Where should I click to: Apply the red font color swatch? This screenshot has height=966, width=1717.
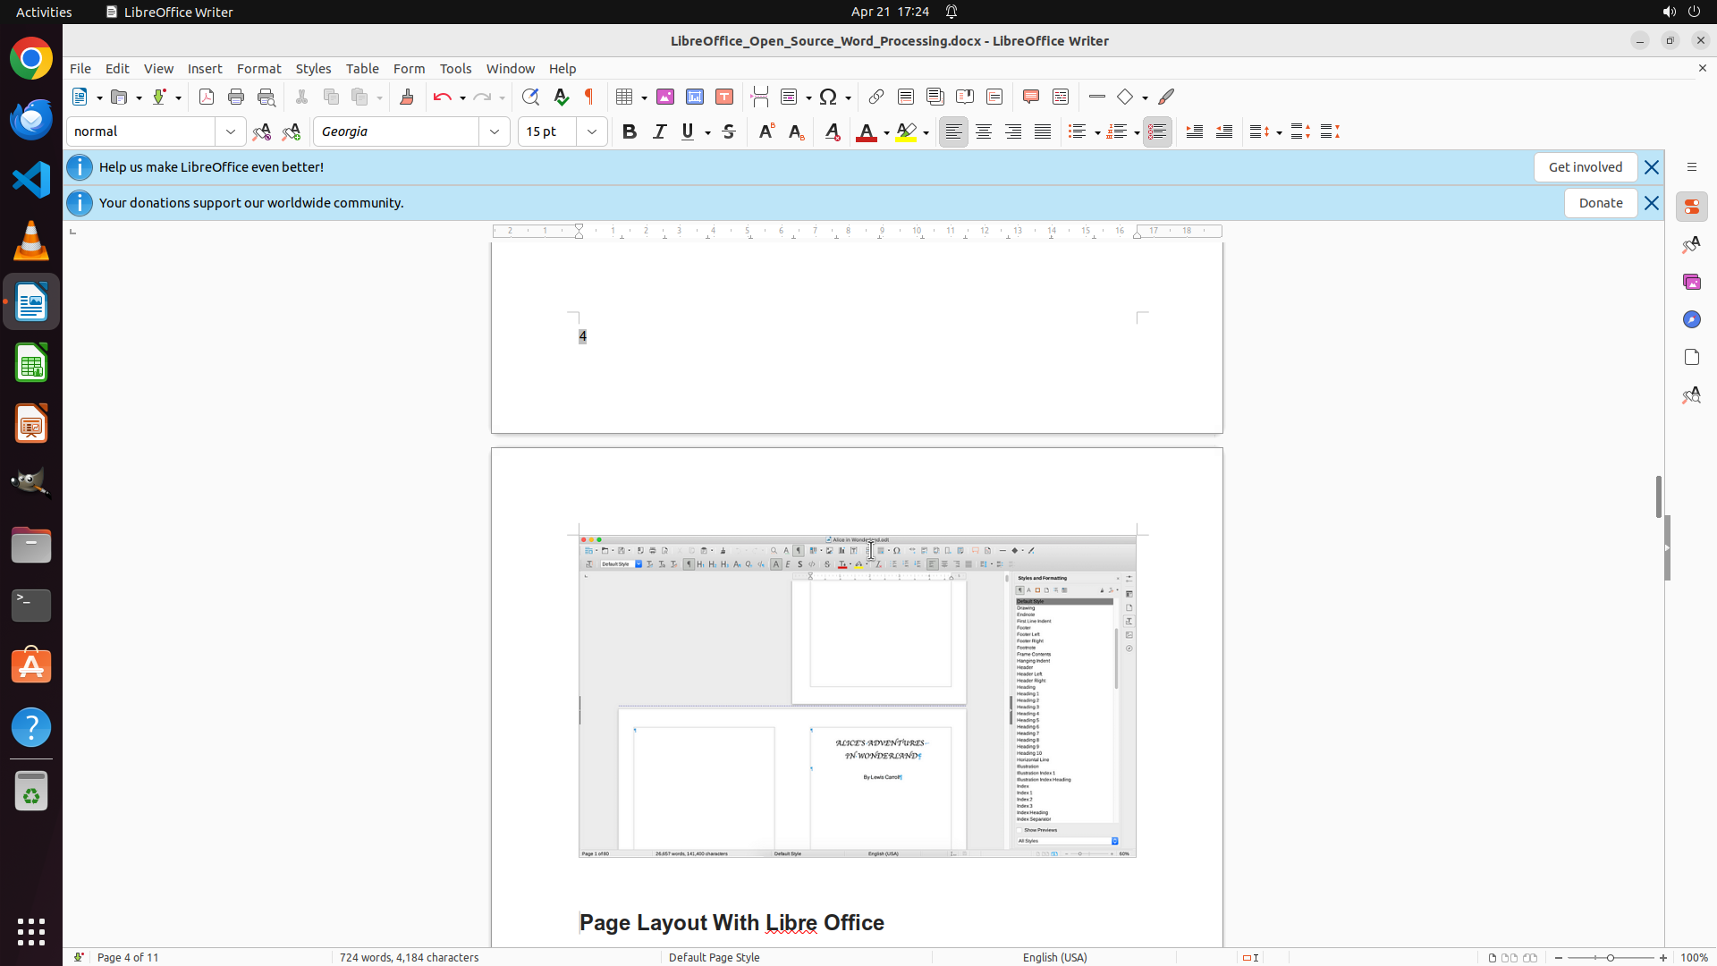[866, 131]
